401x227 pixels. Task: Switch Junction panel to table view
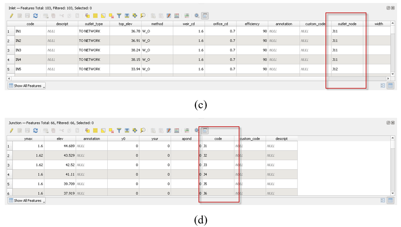click(390, 201)
